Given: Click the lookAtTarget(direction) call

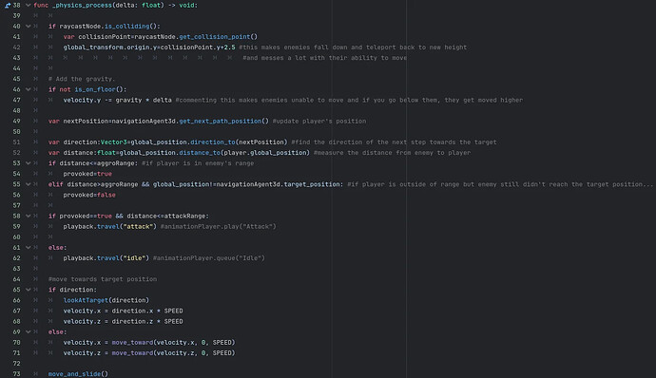Looking at the screenshot, I should [106, 300].
